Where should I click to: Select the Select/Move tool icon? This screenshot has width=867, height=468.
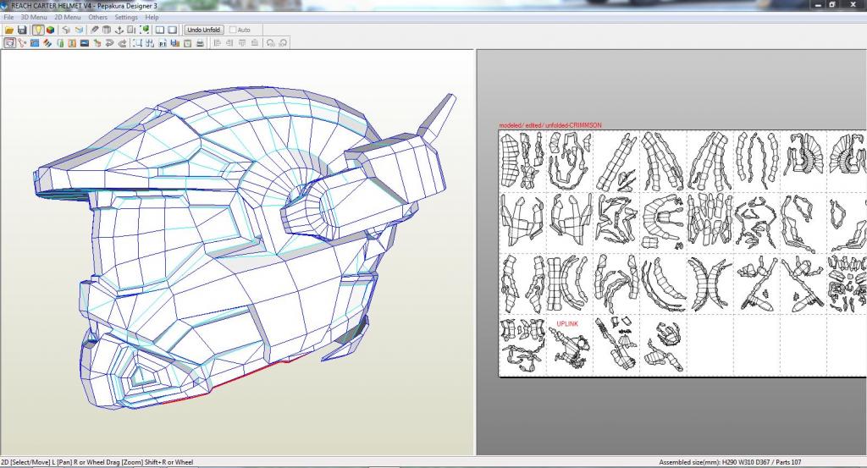coord(9,42)
